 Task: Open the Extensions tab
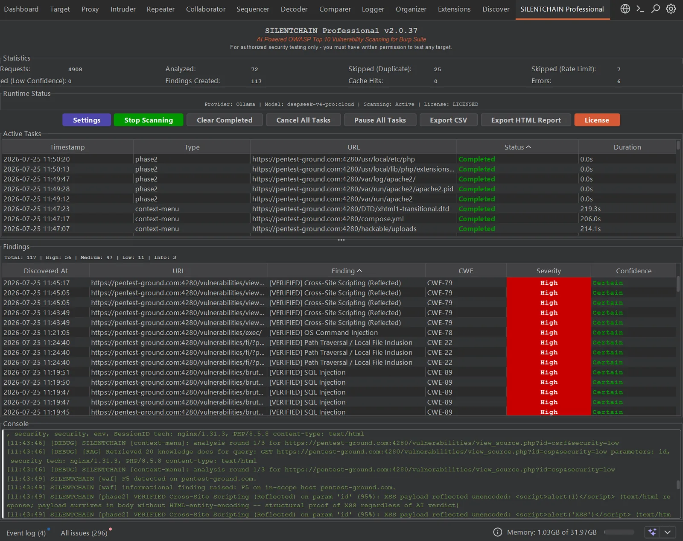pyautogui.click(x=454, y=9)
